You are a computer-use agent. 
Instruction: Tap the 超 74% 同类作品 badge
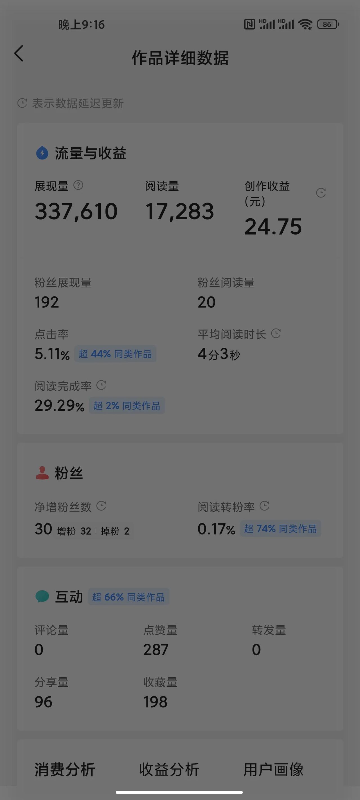[x=280, y=529]
